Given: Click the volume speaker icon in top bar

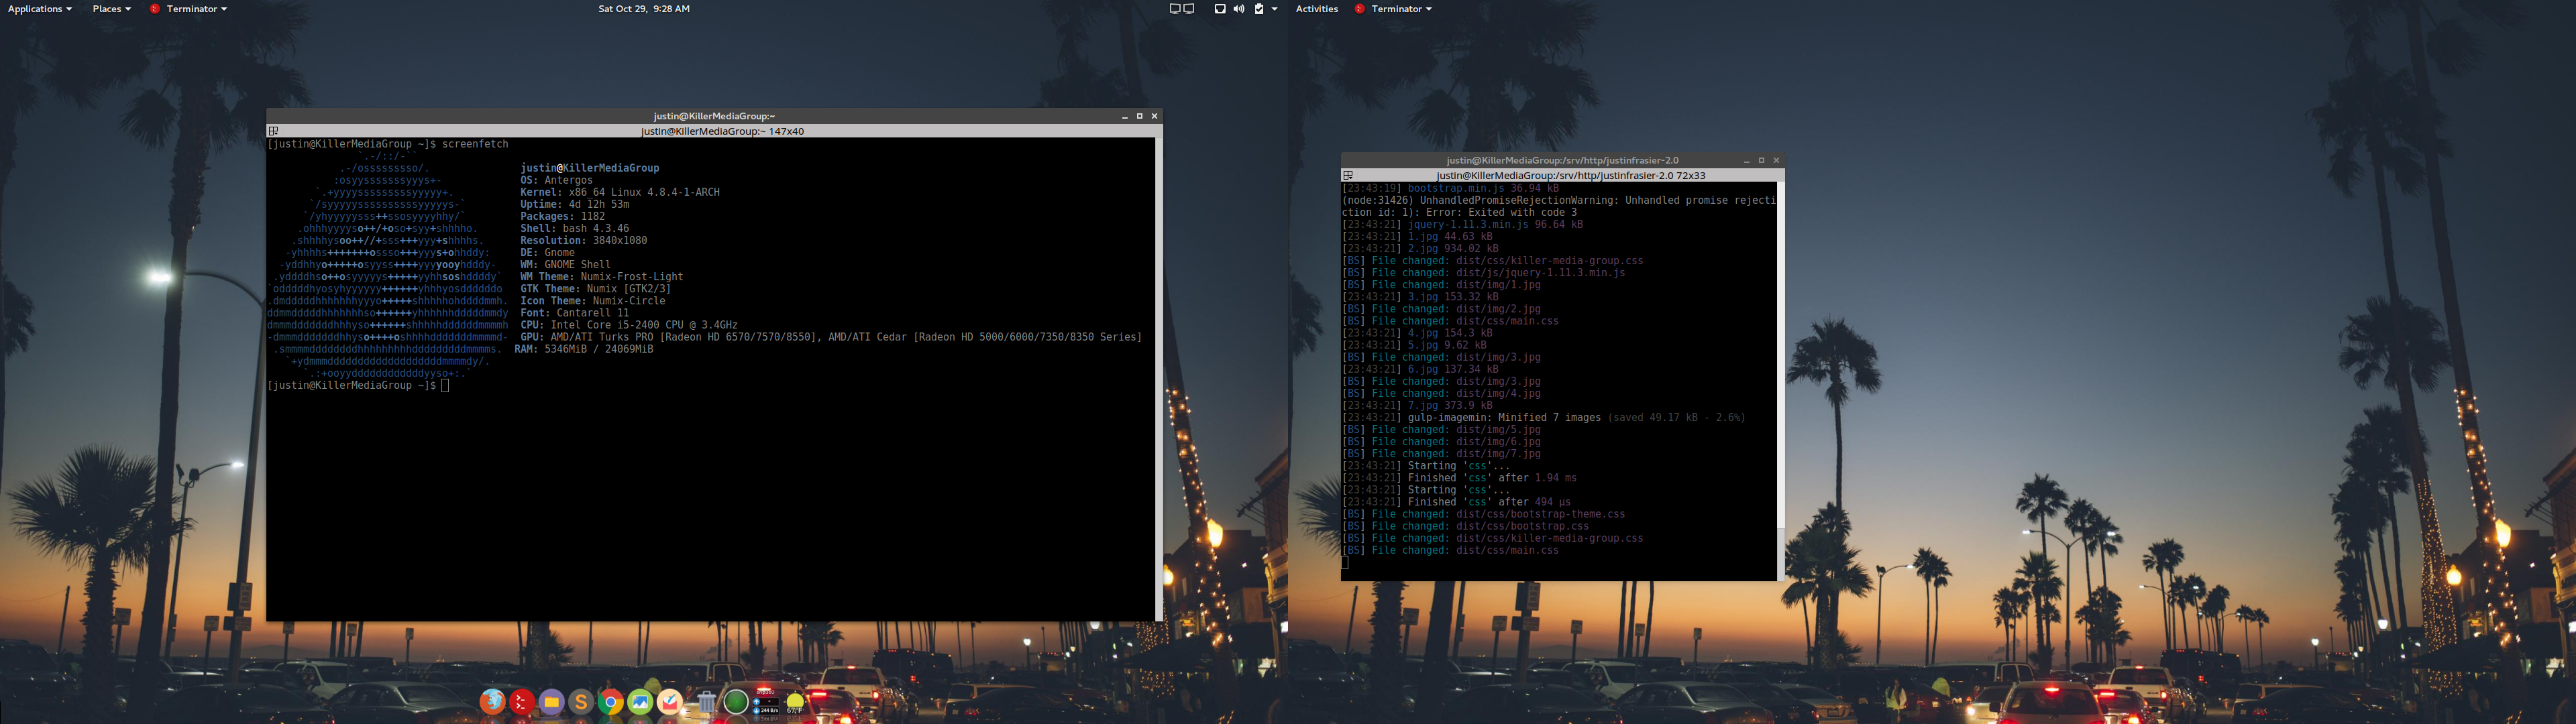Looking at the screenshot, I should pyautogui.click(x=1239, y=9).
